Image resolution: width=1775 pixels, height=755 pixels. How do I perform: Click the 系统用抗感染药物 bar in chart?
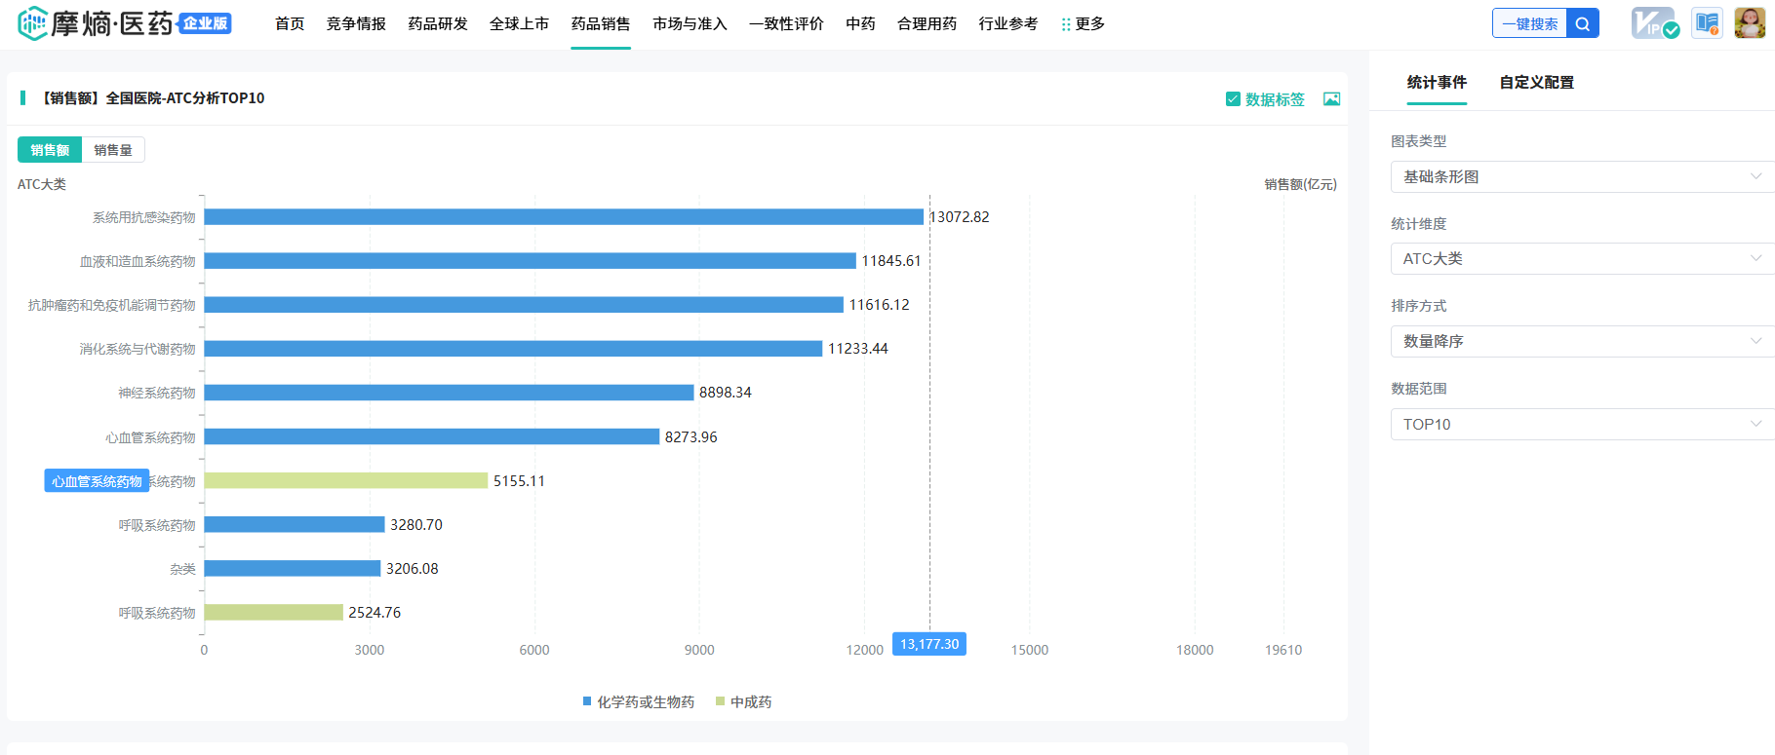563,217
